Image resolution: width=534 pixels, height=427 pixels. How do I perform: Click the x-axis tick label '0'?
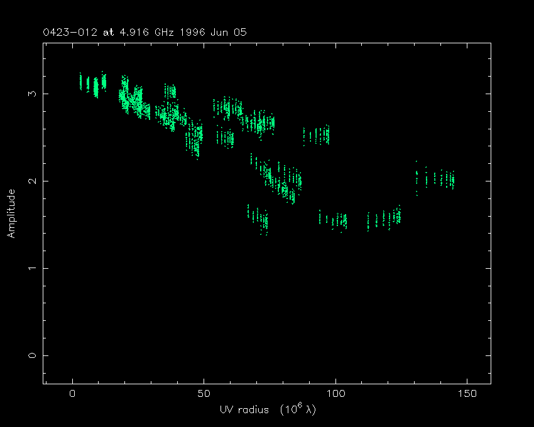pos(73,394)
